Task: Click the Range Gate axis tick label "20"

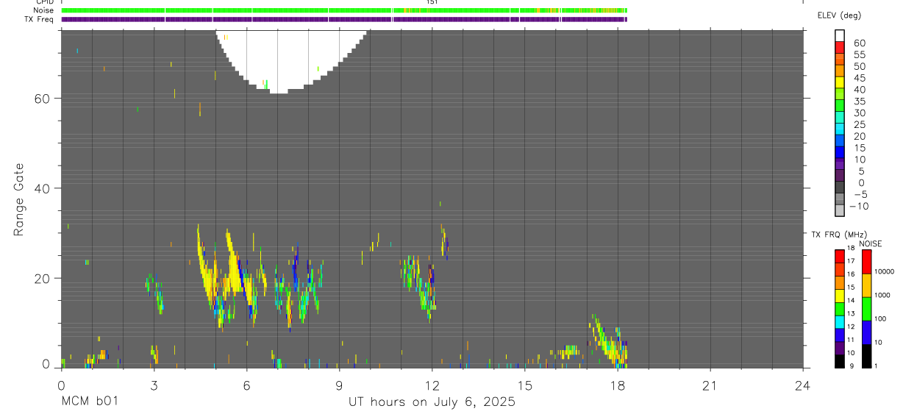Action: (x=41, y=278)
